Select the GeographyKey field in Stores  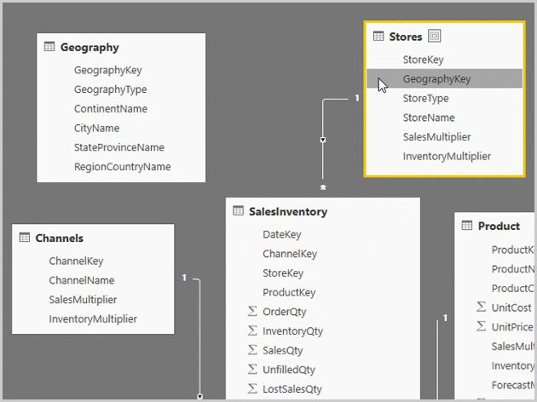pos(445,78)
